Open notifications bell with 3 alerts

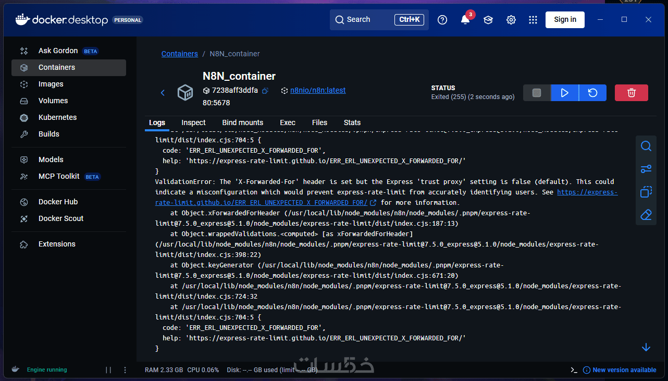[465, 20]
